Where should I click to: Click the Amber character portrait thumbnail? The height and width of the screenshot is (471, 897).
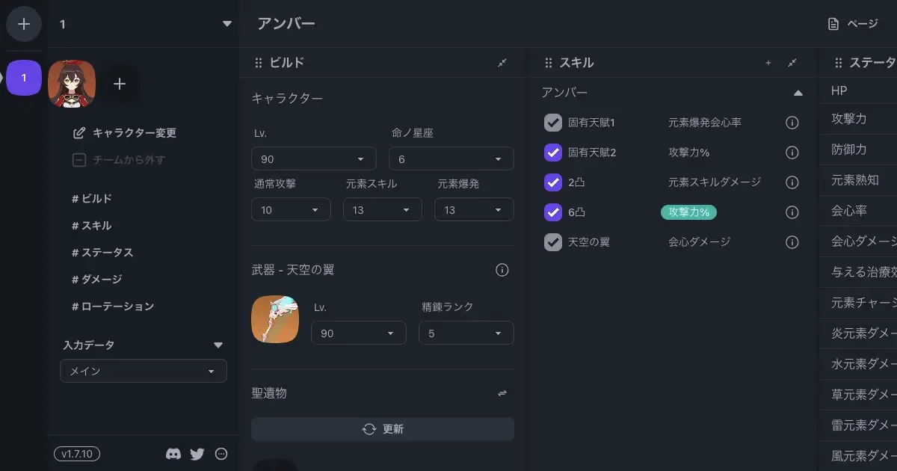coord(72,84)
